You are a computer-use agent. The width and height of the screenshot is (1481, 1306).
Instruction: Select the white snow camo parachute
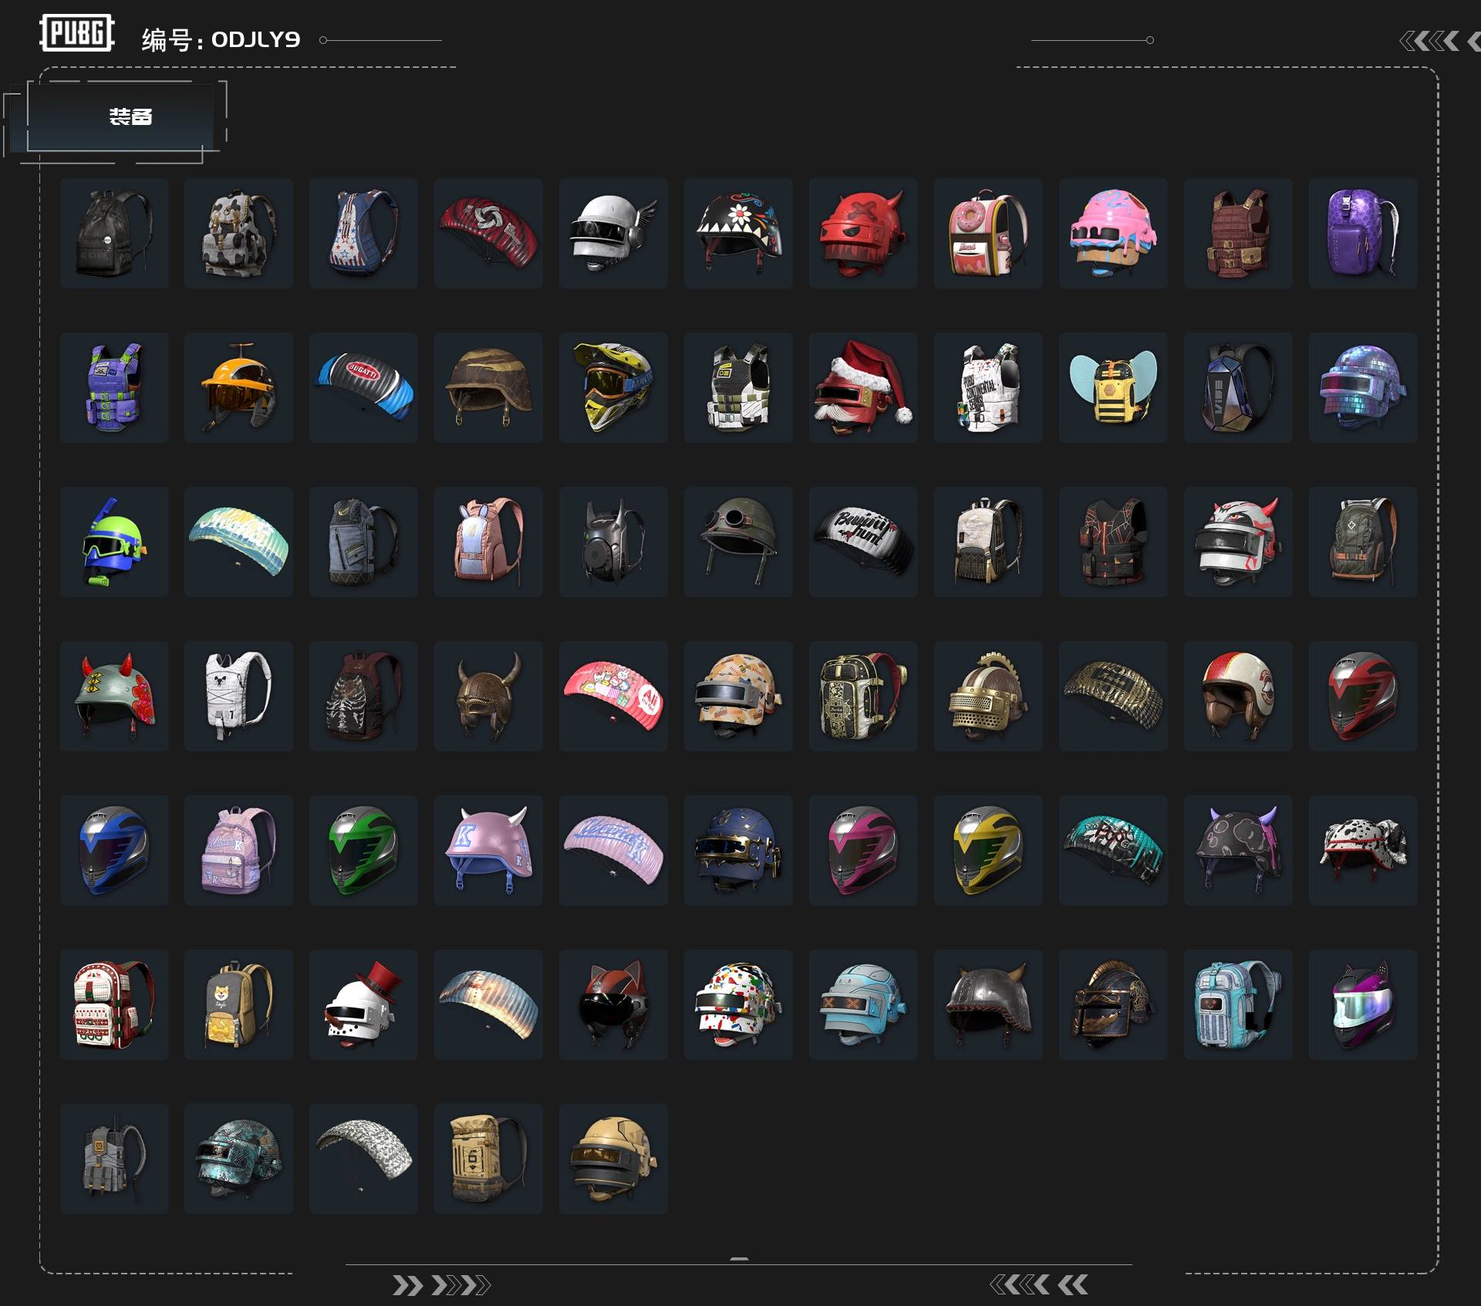click(363, 1159)
